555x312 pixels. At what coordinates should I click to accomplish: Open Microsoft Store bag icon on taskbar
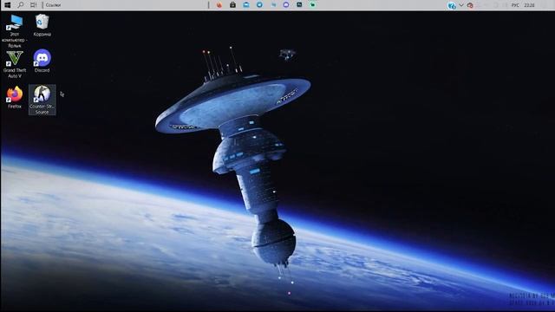tap(232, 4)
